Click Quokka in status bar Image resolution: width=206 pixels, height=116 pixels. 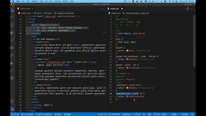point(58,114)
